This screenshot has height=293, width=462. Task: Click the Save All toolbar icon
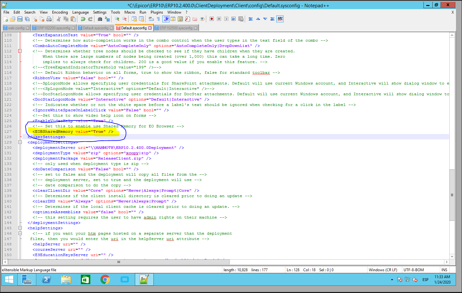[27, 19]
